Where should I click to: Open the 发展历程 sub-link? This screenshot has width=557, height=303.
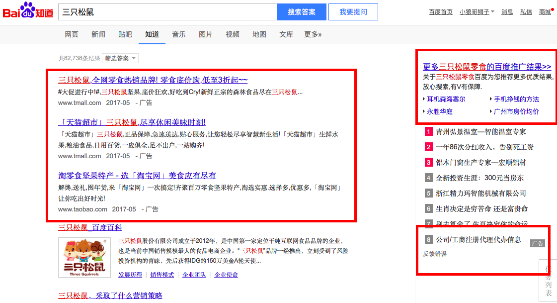click(x=130, y=275)
